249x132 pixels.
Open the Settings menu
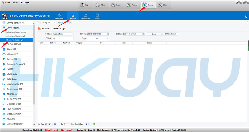pos(25,2)
